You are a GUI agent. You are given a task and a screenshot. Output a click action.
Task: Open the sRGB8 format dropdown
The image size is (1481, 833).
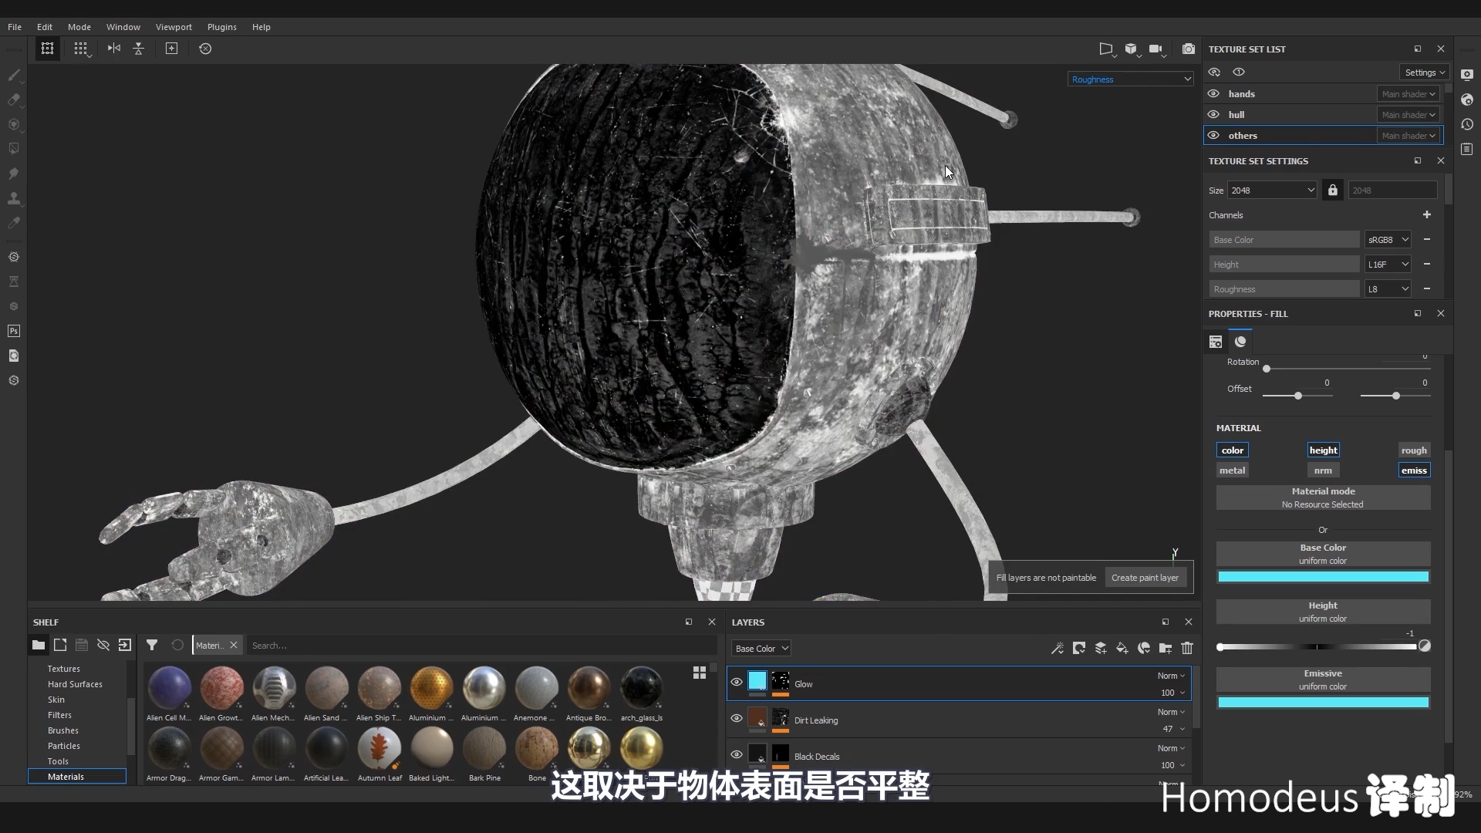point(1388,240)
